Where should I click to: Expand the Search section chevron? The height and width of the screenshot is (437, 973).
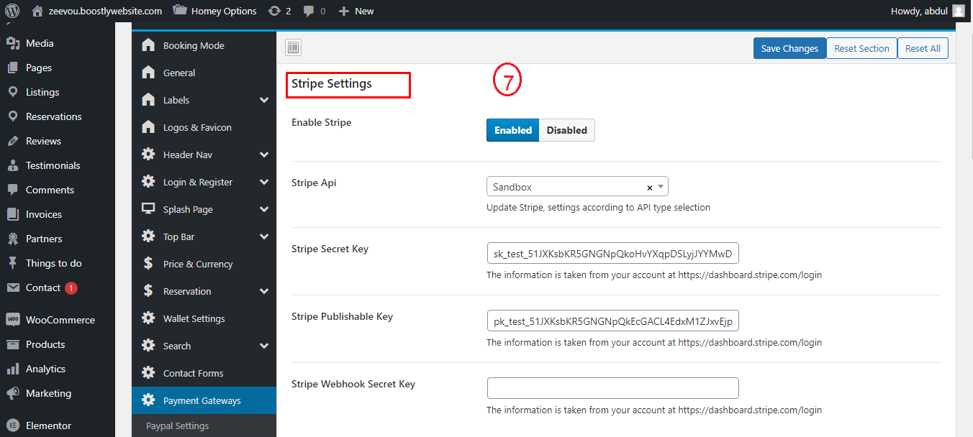pyautogui.click(x=264, y=346)
